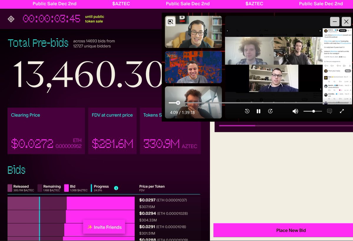Screen dimensions: 353x241
Task: Adjust the video volume slider
Action: (x=312, y=111)
